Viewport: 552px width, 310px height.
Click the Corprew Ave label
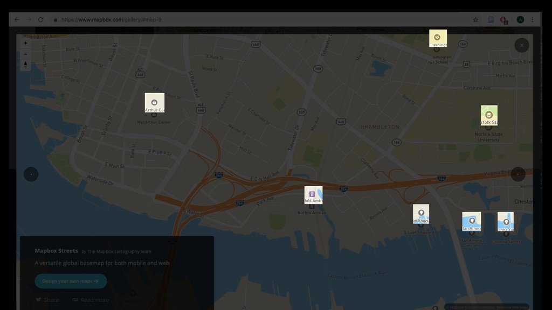477,88
